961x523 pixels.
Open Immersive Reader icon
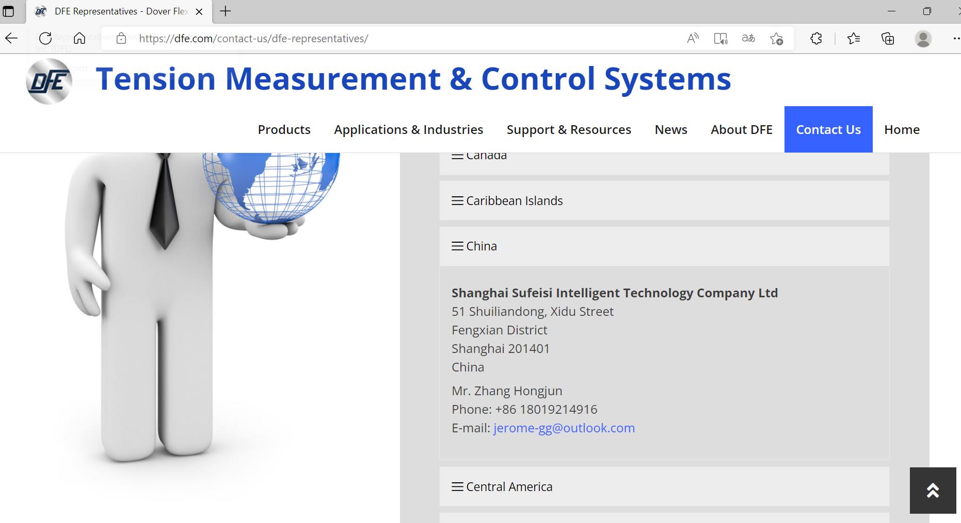pyautogui.click(x=720, y=38)
